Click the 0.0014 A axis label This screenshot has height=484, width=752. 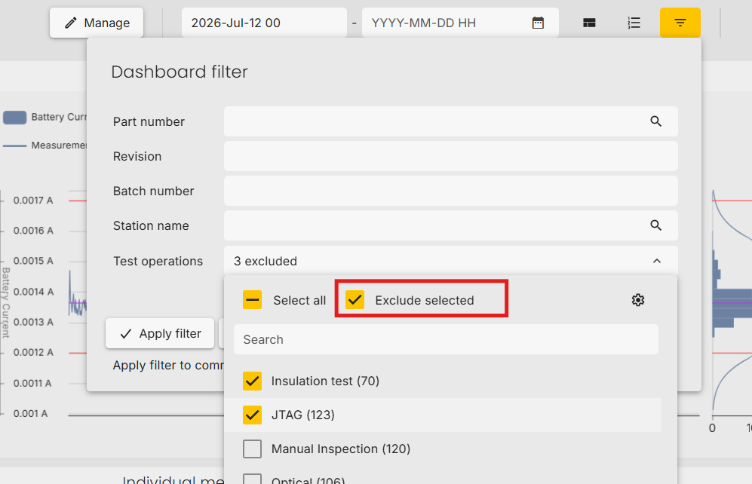click(x=33, y=292)
